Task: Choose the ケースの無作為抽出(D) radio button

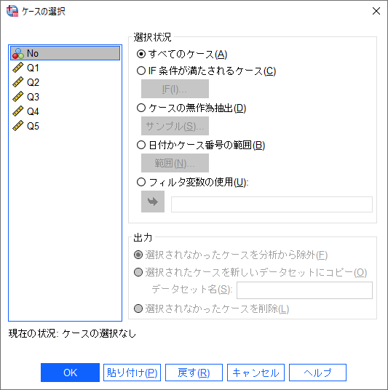Action: [x=141, y=108]
